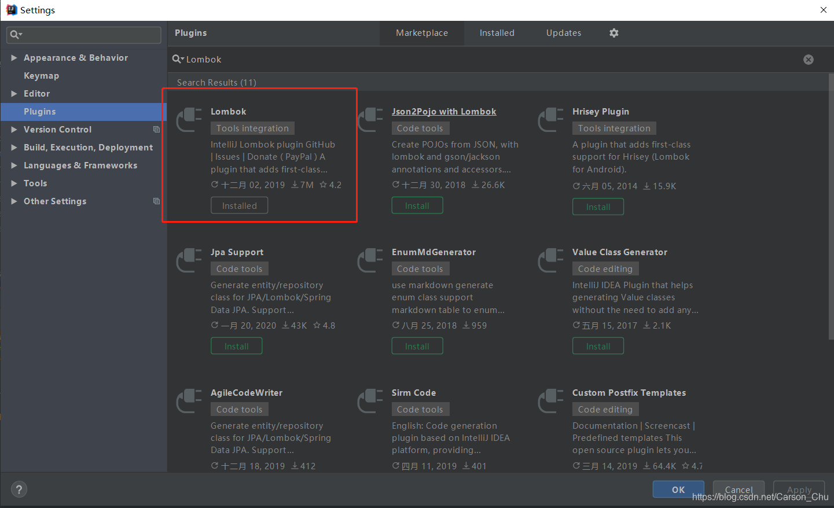This screenshot has width=834, height=508.
Task: Install the EnumMdGenerator plugin
Action: point(417,347)
